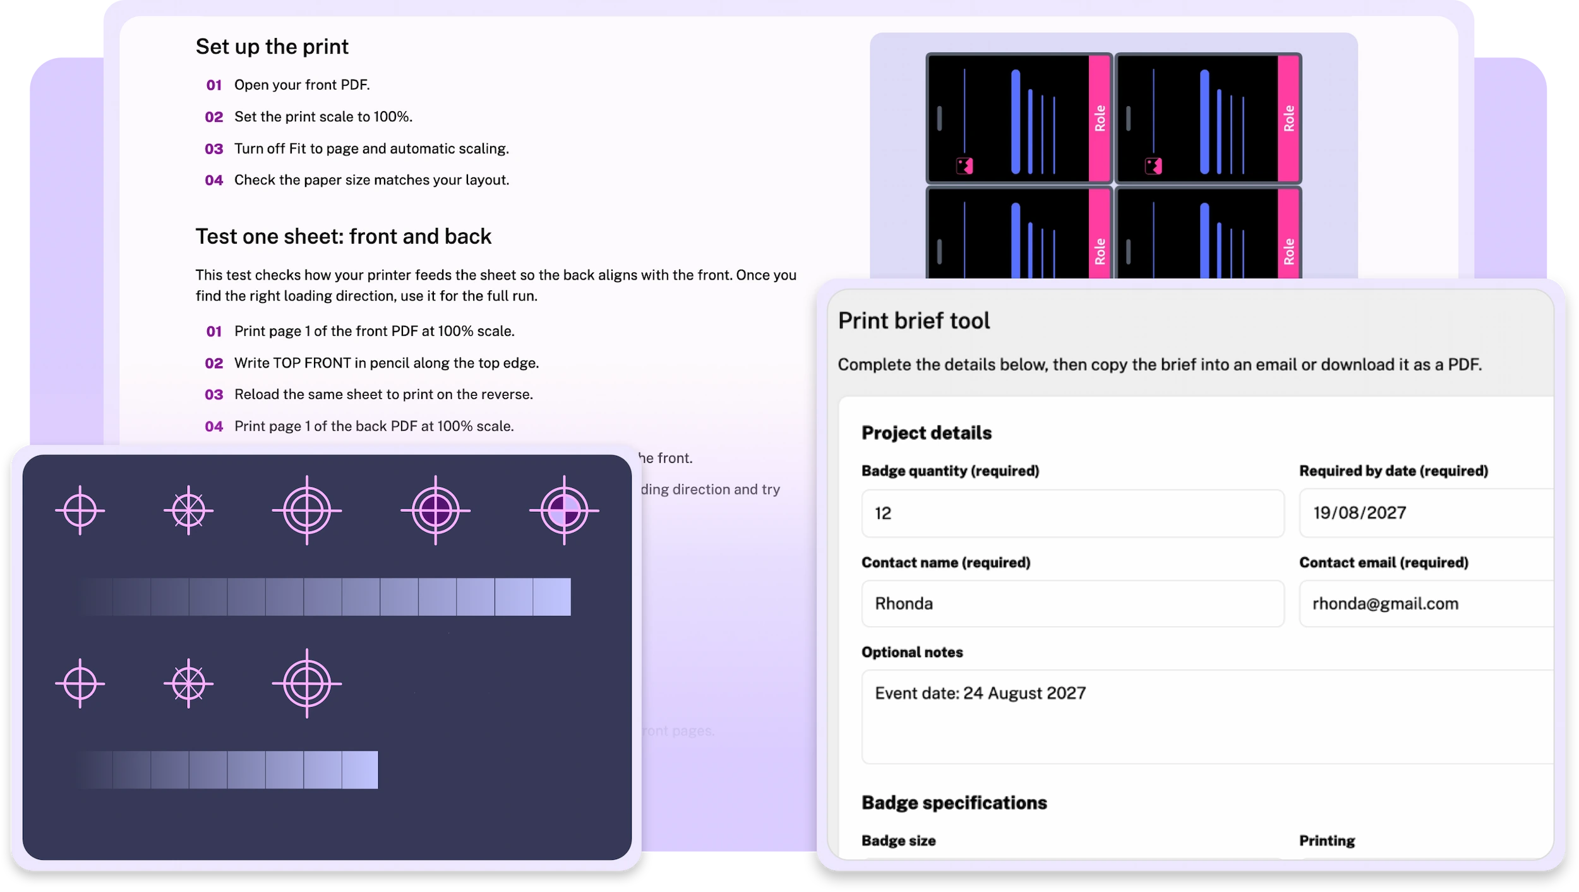Click the 'Complete the details below' description
The height and width of the screenshot is (892, 1579).
(x=1160, y=365)
